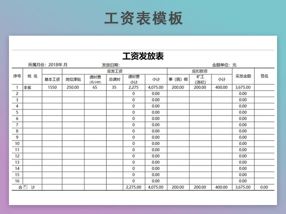This screenshot has height=214, width=286.
Task: Click serial number 5 cell
Action: pyautogui.click(x=17, y=112)
